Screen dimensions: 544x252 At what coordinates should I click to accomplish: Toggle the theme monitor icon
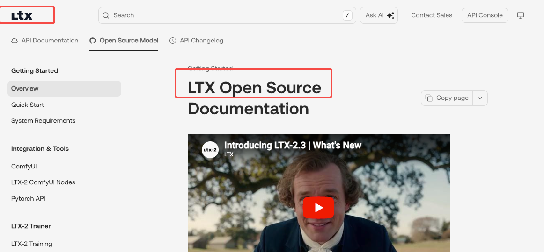(521, 15)
